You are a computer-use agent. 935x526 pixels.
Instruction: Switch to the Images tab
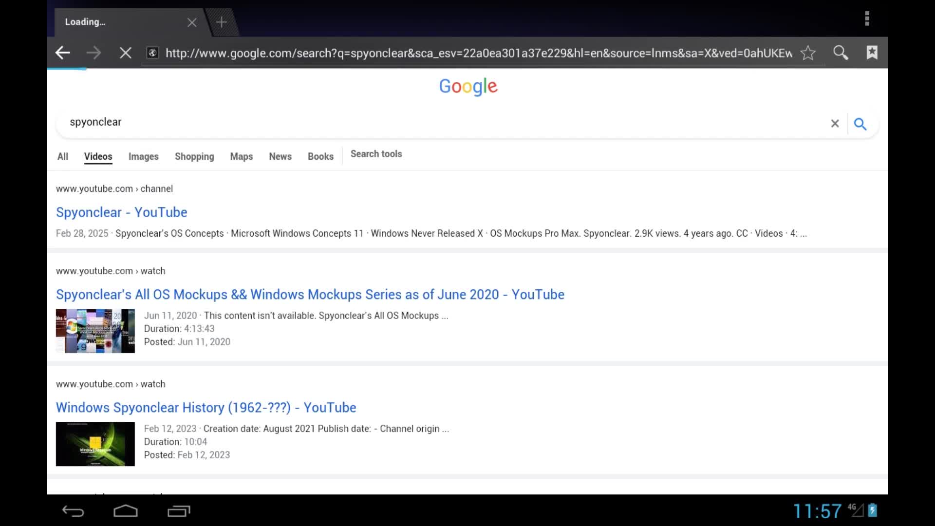click(143, 156)
